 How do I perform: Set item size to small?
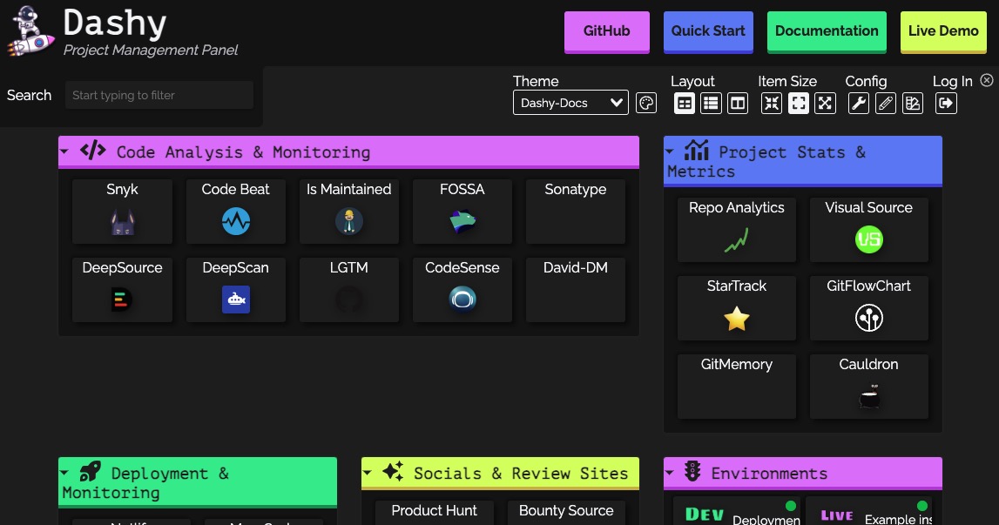click(772, 103)
